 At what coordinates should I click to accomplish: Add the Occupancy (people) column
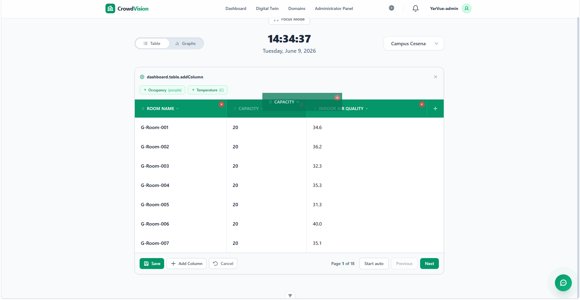click(162, 90)
